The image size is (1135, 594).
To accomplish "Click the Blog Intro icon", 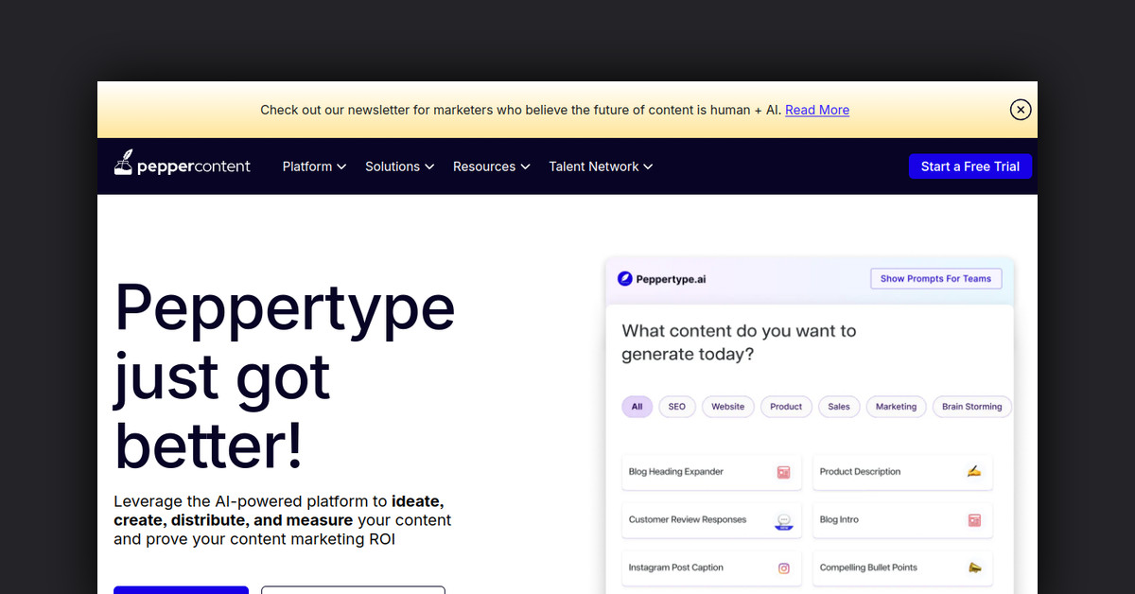I will coord(974,519).
